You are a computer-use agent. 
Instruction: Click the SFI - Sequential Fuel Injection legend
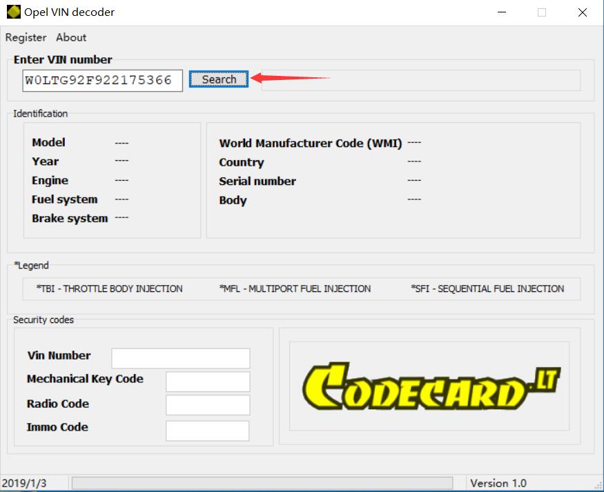[487, 288]
